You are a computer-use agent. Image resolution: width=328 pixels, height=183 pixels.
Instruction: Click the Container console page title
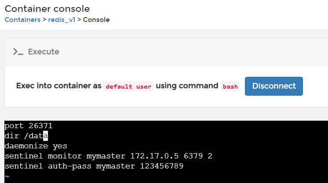[x=47, y=8]
